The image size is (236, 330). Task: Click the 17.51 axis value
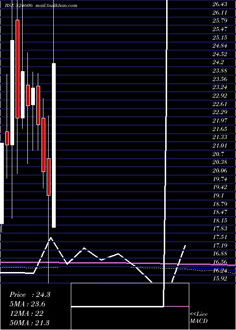click(219, 237)
